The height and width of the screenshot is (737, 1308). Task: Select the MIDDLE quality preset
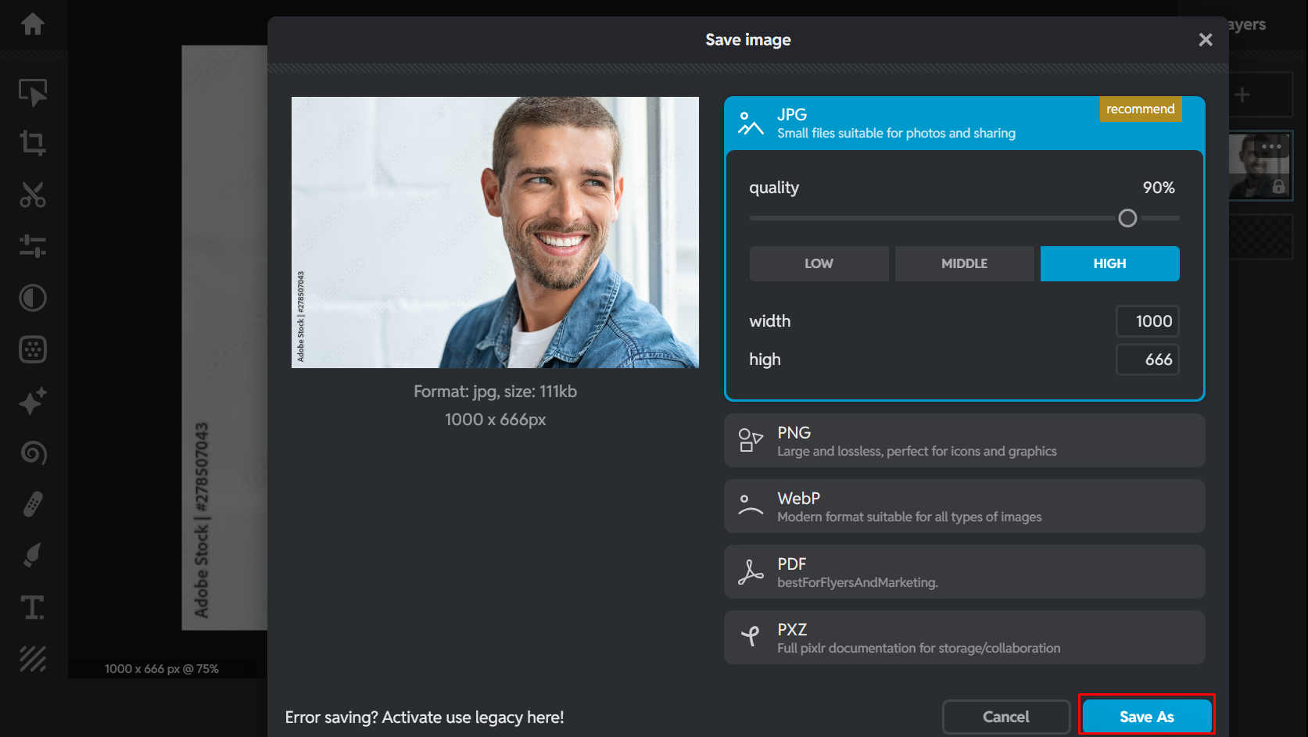pyautogui.click(x=964, y=263)
